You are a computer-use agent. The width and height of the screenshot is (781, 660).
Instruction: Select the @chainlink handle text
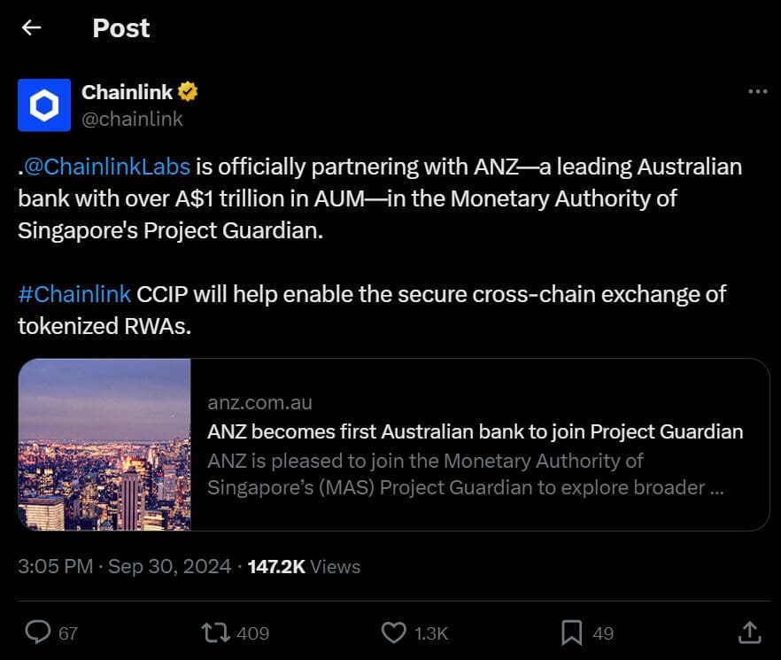click(x=133, y=118)
